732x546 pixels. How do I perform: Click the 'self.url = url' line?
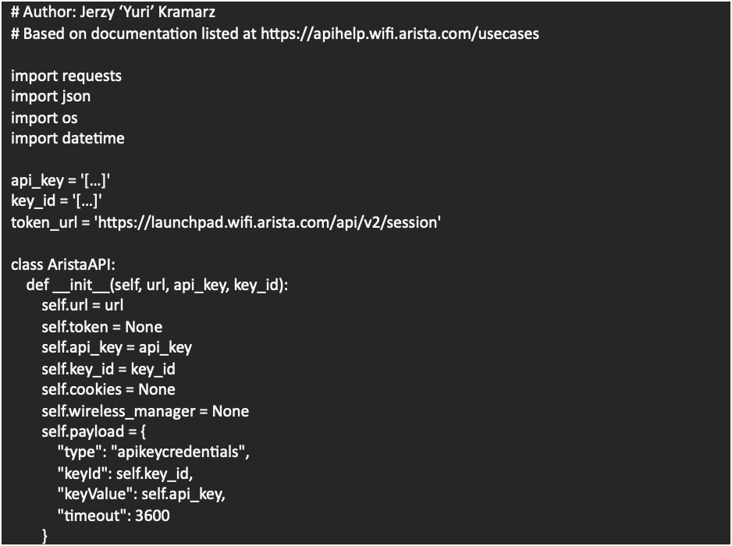83,306
